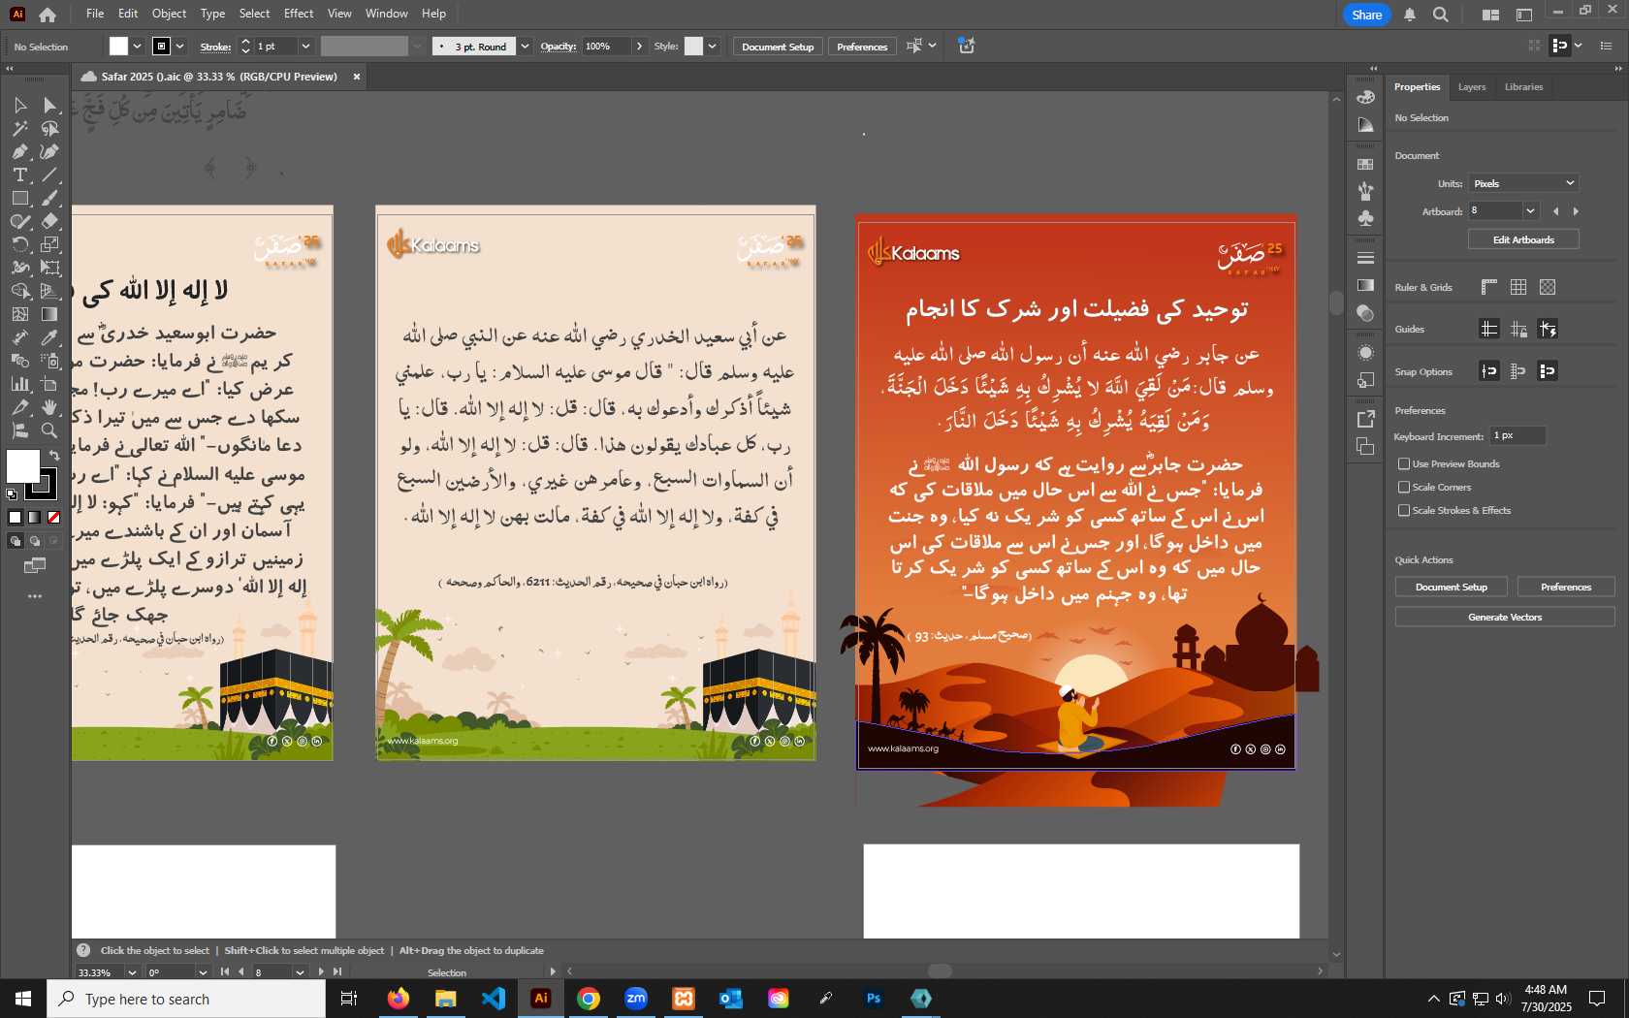Open the Edit Toolbar three dots

(x=35, y=596)
